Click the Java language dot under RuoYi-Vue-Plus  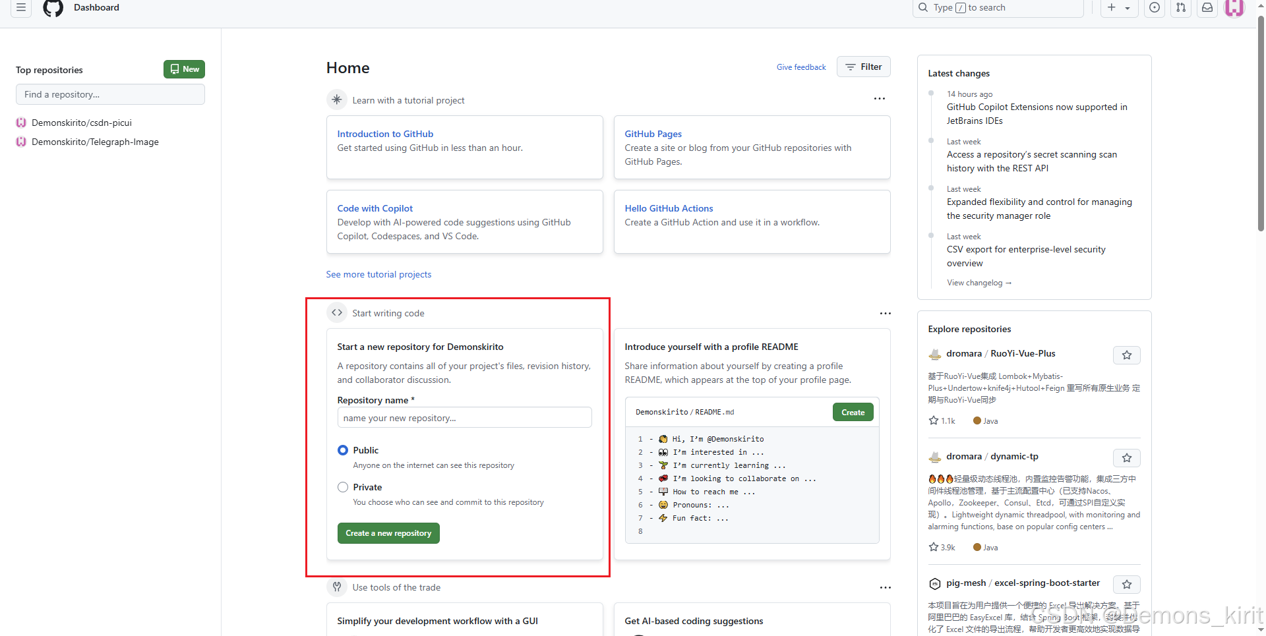click(977, 420)
